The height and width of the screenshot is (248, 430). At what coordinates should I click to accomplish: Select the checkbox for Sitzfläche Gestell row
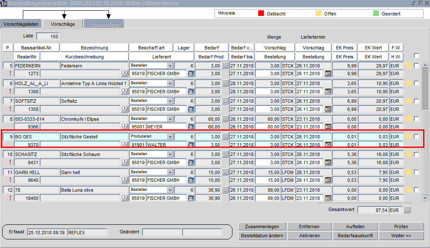(416, 137)
